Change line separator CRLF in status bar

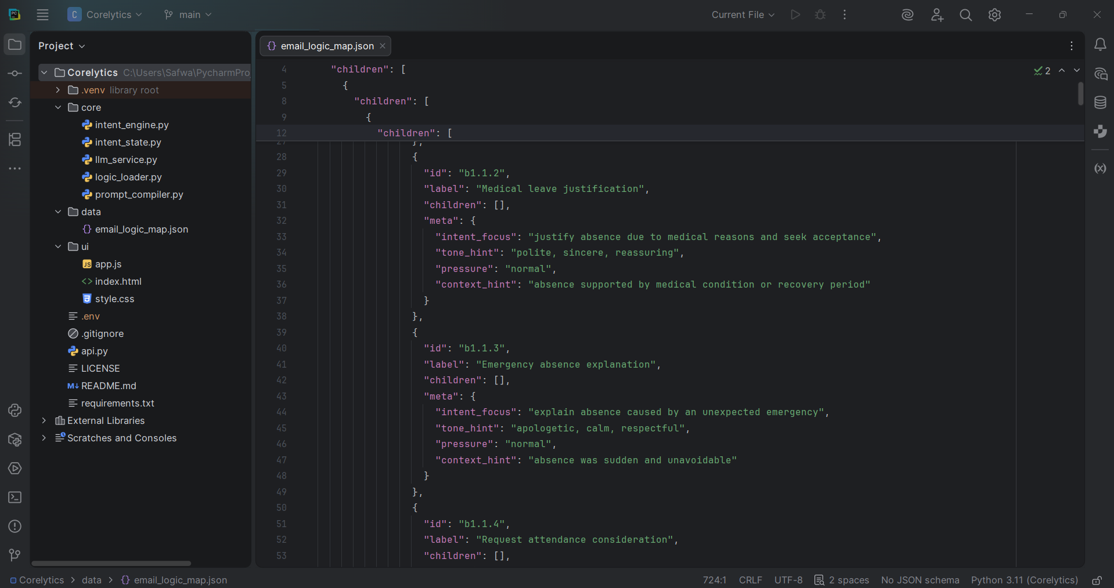(750, 580)
